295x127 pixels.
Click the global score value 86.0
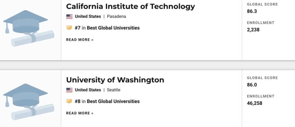tap(252, 85)
